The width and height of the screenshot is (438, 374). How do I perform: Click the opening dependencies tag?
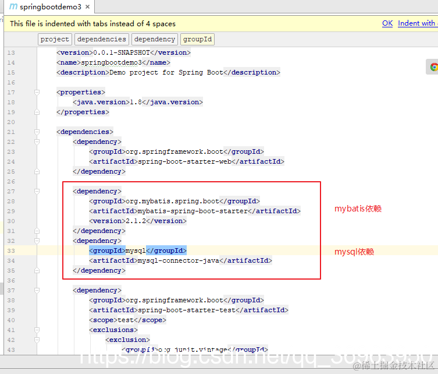[85, 132]
